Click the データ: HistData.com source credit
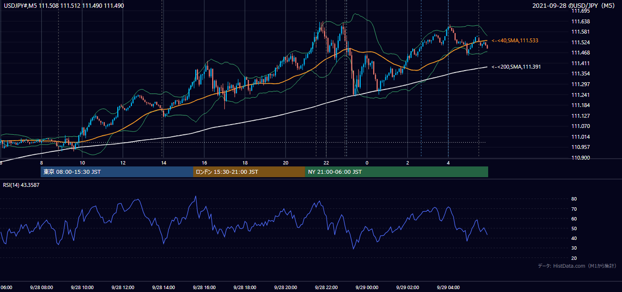 (577, 266)
